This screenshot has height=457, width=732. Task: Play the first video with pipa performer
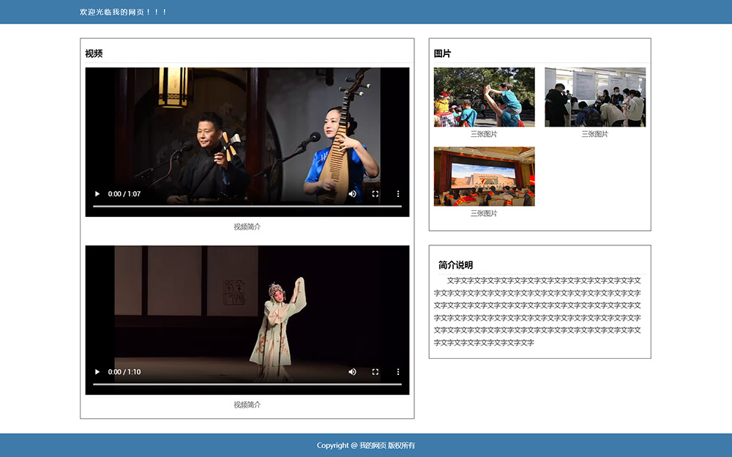tap(97, 194)
